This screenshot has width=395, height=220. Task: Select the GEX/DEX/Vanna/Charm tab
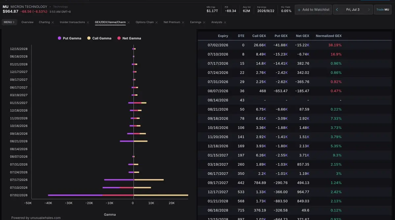coord(110,22)
